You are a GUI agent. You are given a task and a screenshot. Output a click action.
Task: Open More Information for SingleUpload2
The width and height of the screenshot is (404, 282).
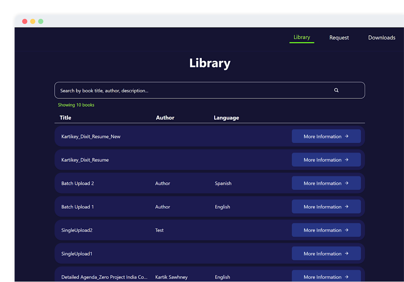click(x=326, y=230)
